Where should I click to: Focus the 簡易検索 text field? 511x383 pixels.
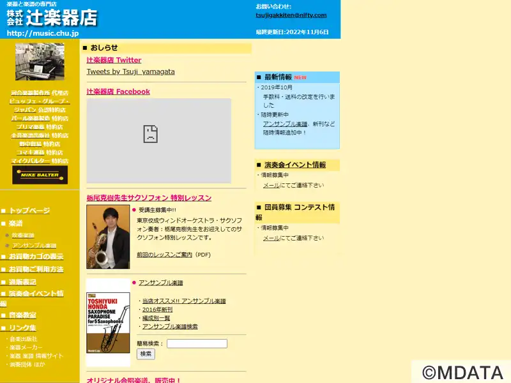197,343
